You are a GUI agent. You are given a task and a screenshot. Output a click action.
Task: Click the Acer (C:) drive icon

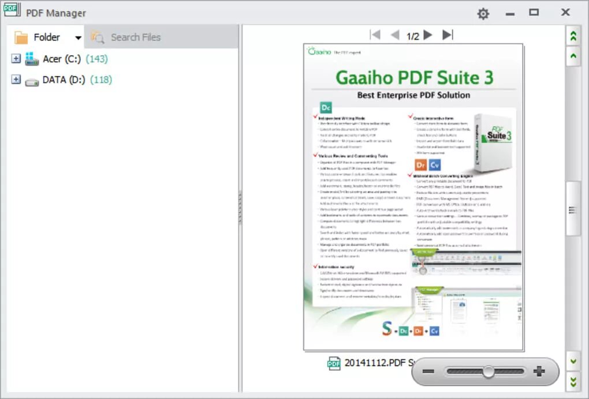click(32, 59)
